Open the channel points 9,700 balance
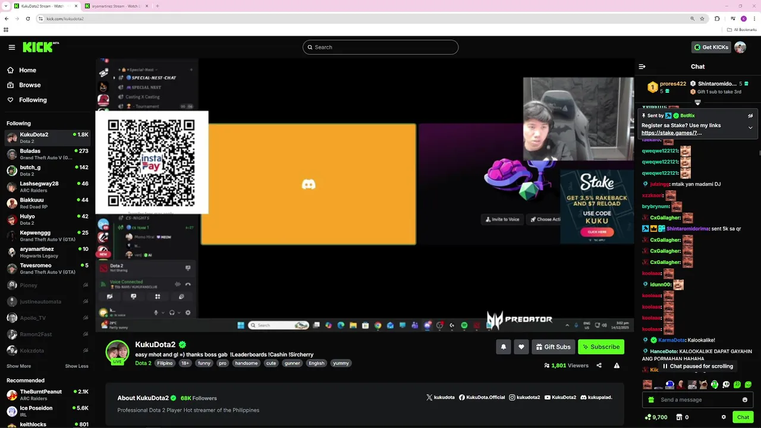 pyautogui.click(x=656, y=417)
